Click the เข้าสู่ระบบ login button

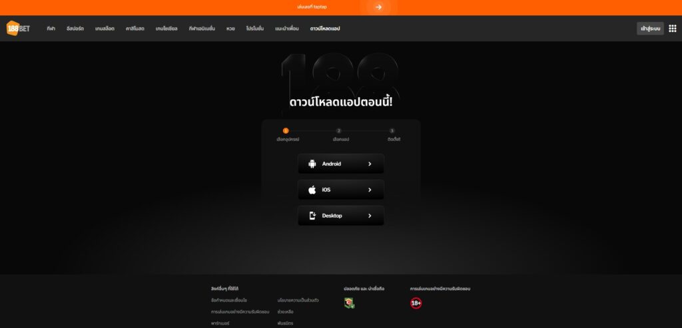650,29
